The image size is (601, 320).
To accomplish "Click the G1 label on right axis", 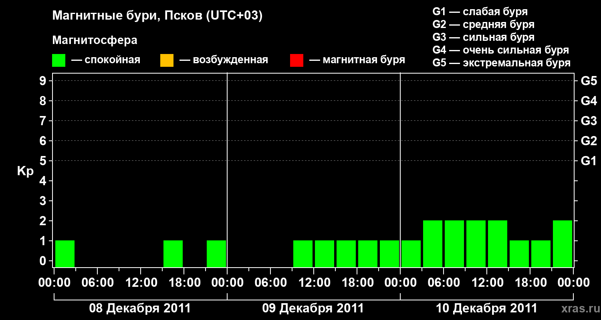I will (x=589, y=161).
